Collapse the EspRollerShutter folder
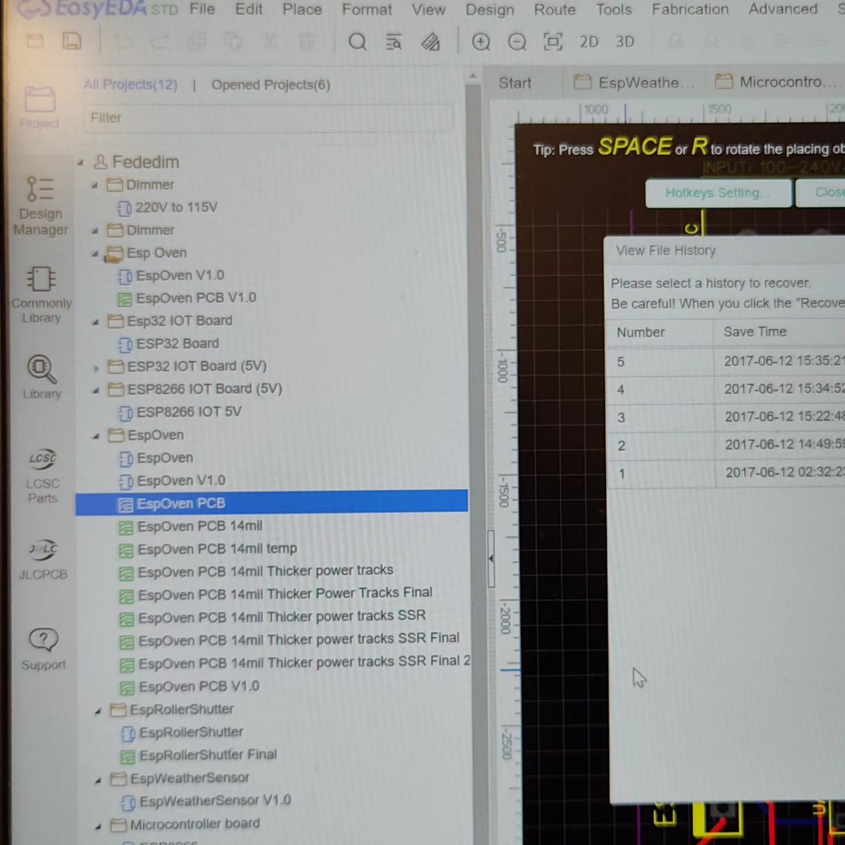The height and width of the screenshot is (845, 845). [x=98, y=711]
